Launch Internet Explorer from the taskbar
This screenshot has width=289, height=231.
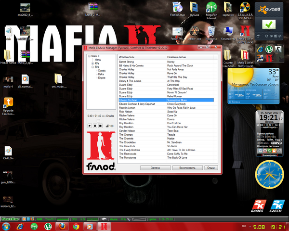pos(20,226)
